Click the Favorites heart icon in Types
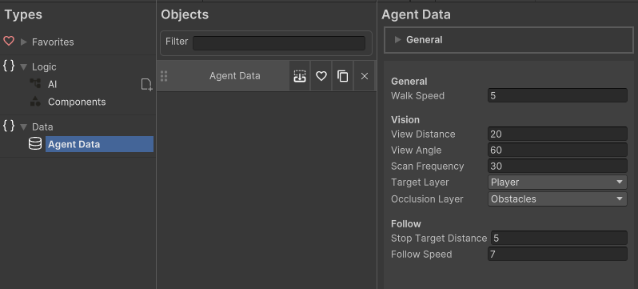 [9, 41]
